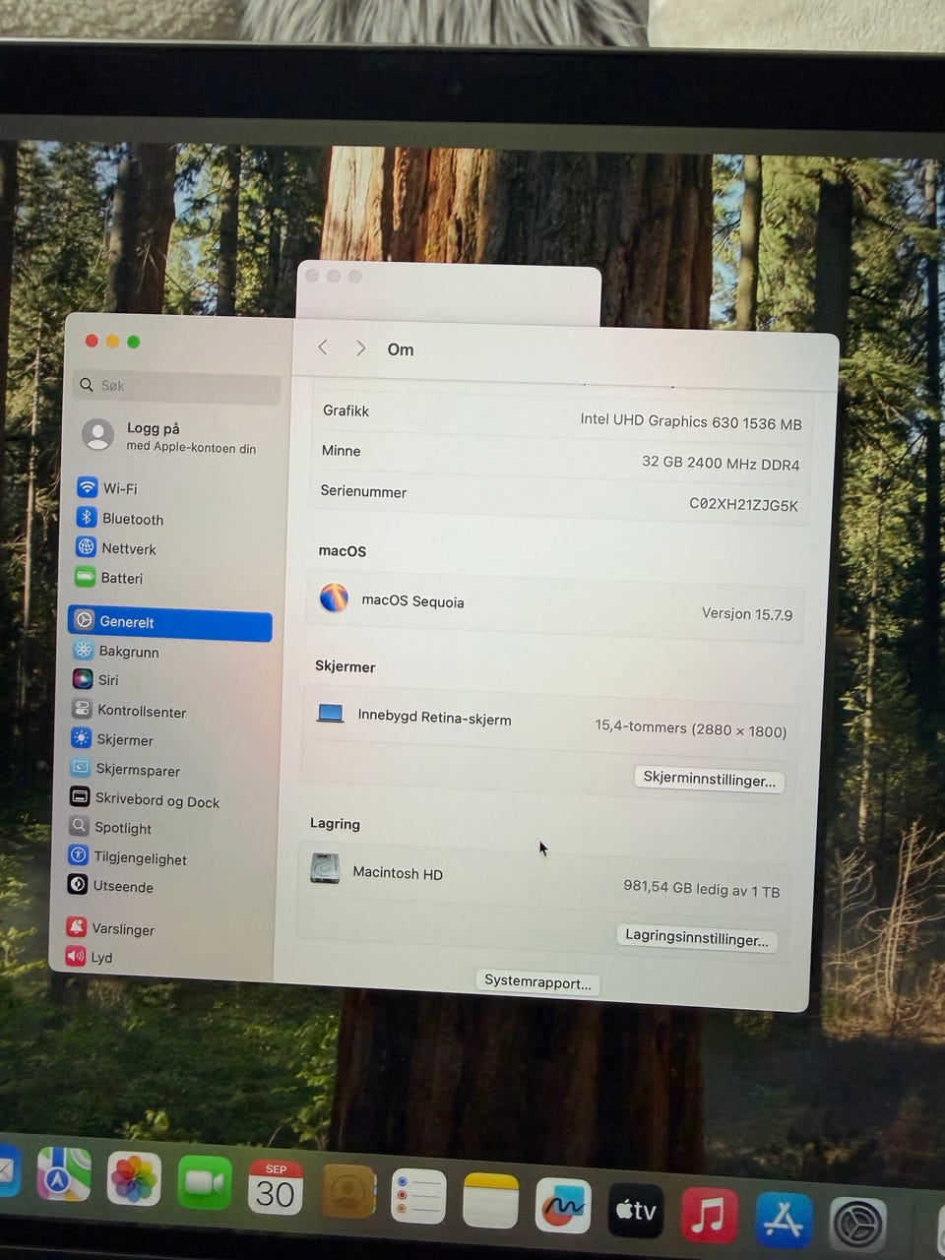Screen dimensions: 945x1260
Task: Open Tilgjengelighet accessibility settings
Action: point(127,857)
